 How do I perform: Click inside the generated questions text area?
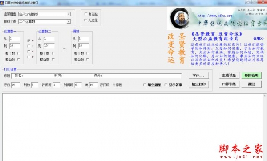point(133,127)
